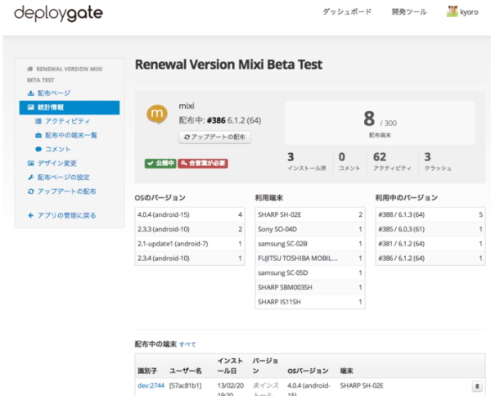Click the action button on the SHARP SH-02E row

(x=477, y=385)
